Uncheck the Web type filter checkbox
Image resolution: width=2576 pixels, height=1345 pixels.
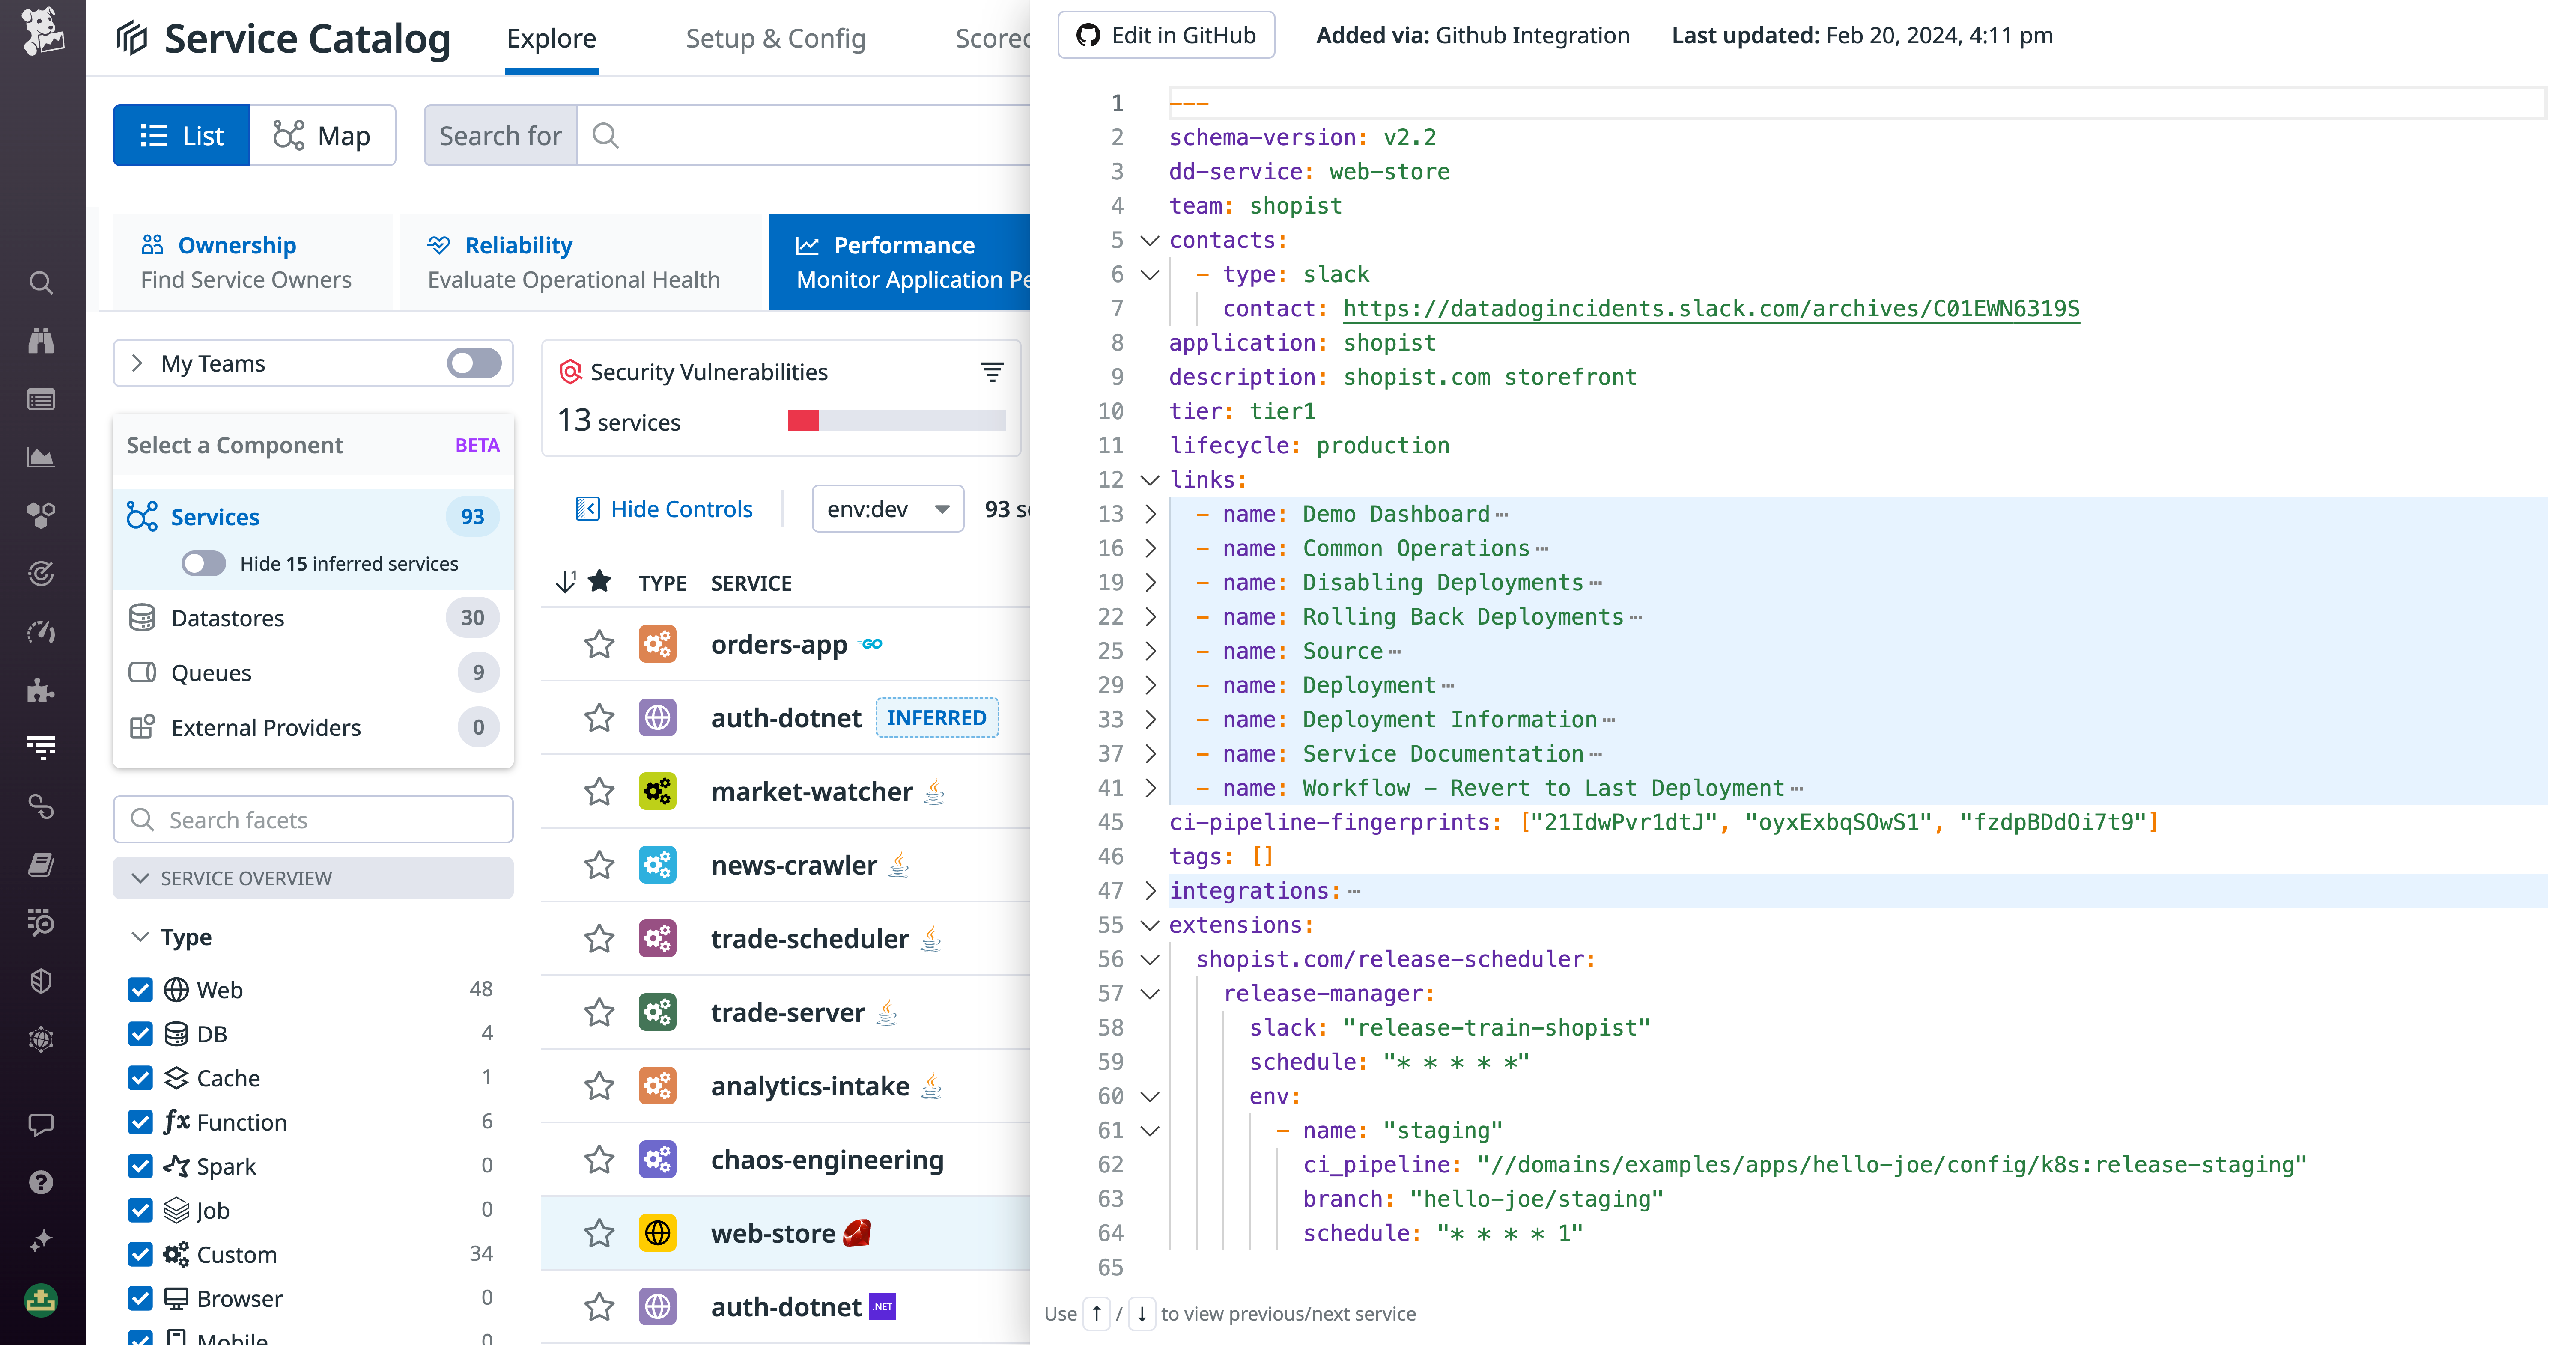(x=140, y=990)
